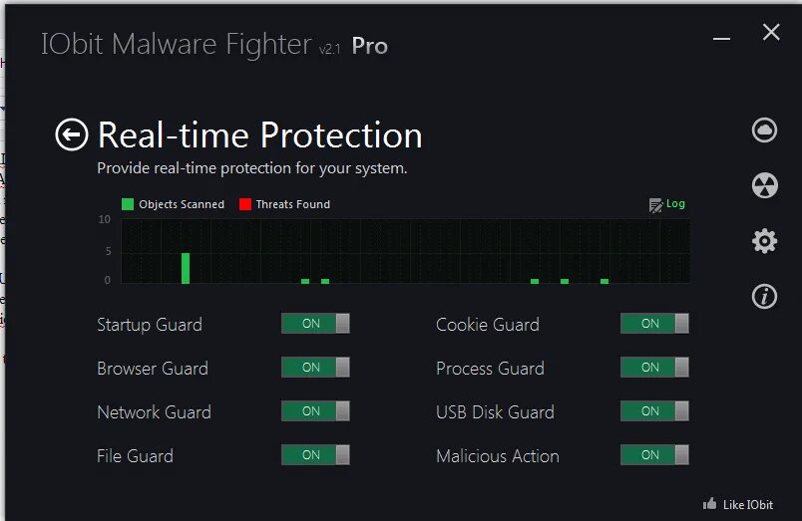Open the cloud security sidebar icon
The width and height of the screenshot is (802, 521).
765,130
